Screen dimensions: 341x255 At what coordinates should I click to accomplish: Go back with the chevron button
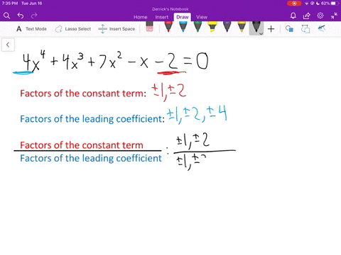8,45
